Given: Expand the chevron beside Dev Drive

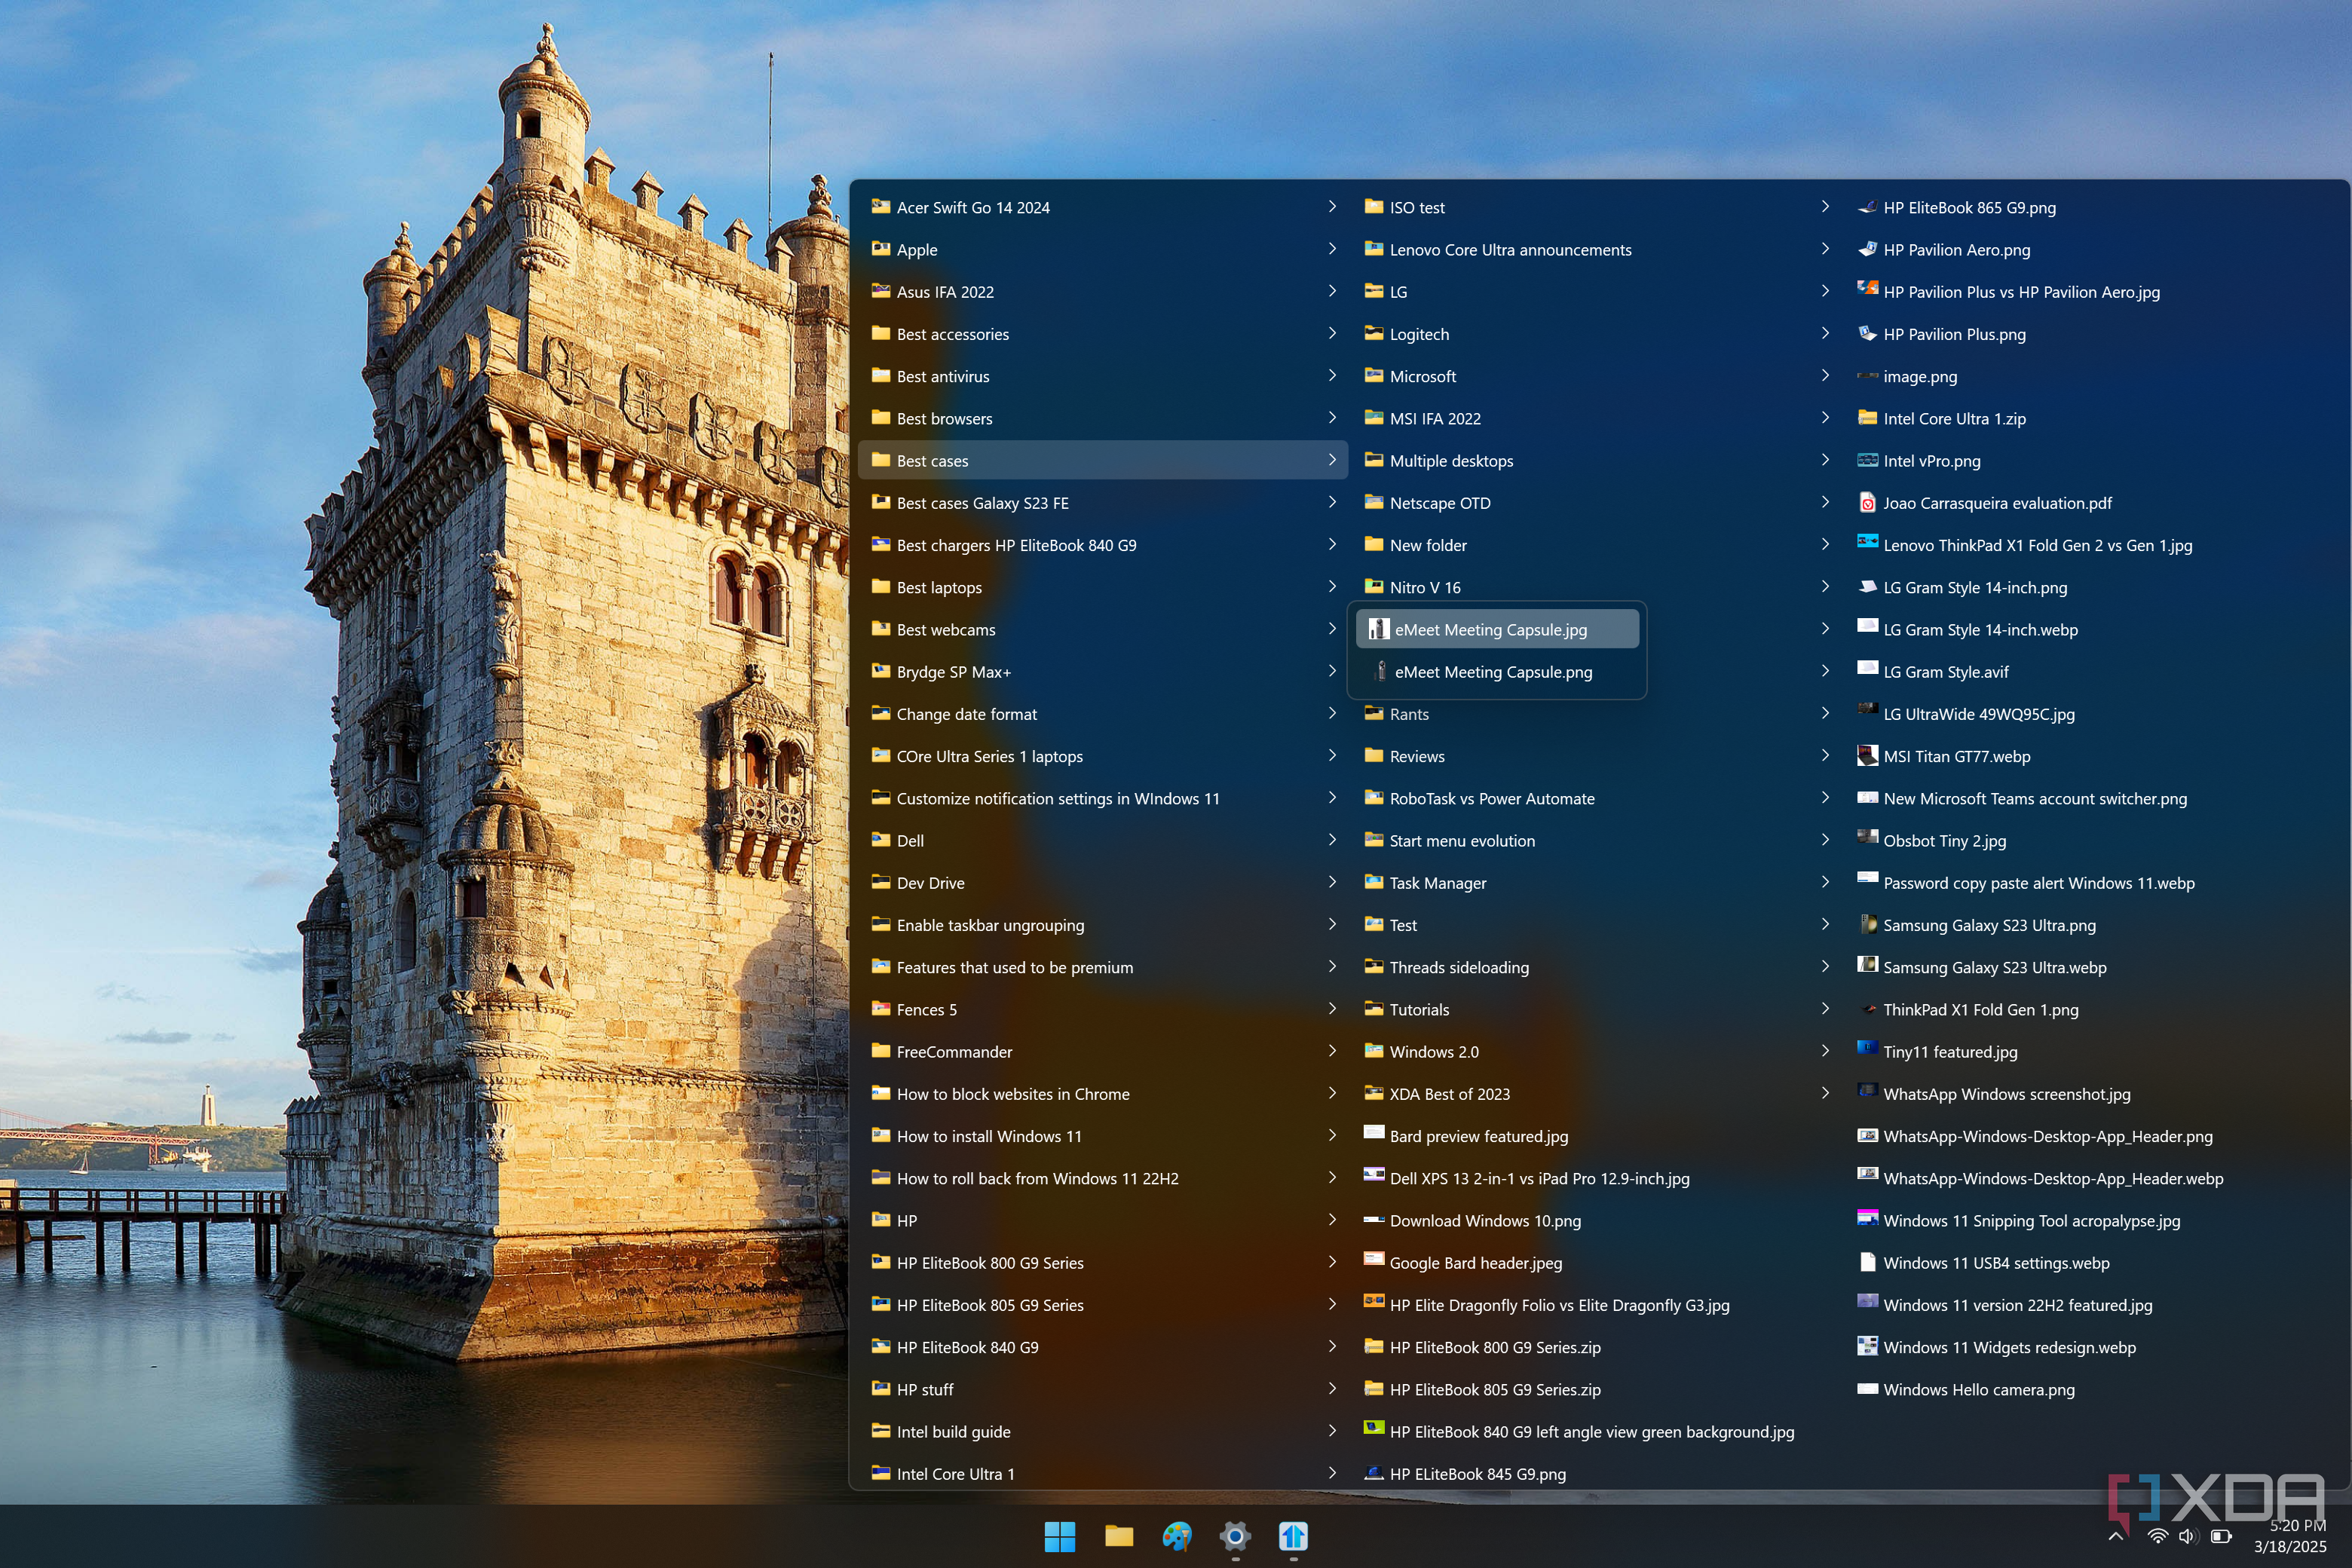Looking at the screenshot, I should 1332,882.
